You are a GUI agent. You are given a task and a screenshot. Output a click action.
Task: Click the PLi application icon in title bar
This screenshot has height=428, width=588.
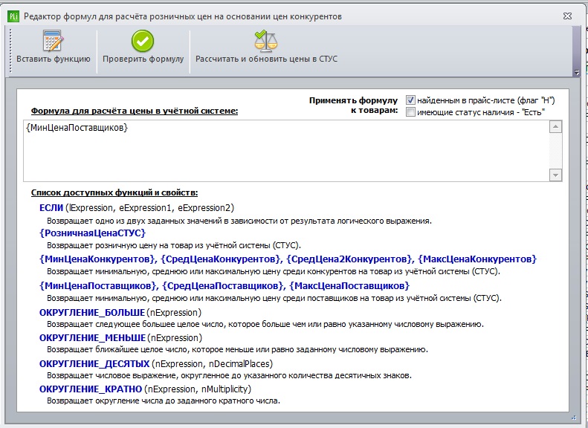(x=13, y=16)
